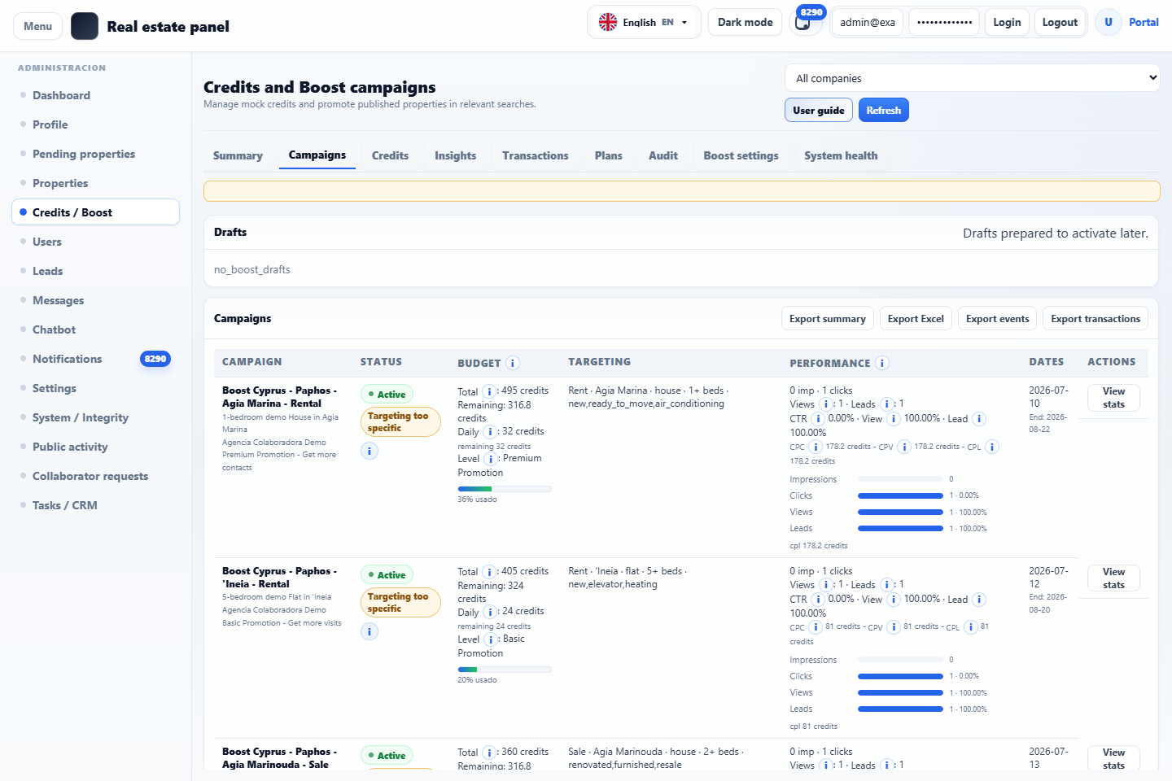Open the Menu button
1172x781 pixels.
pyautogui.click(x=37, y=26)
